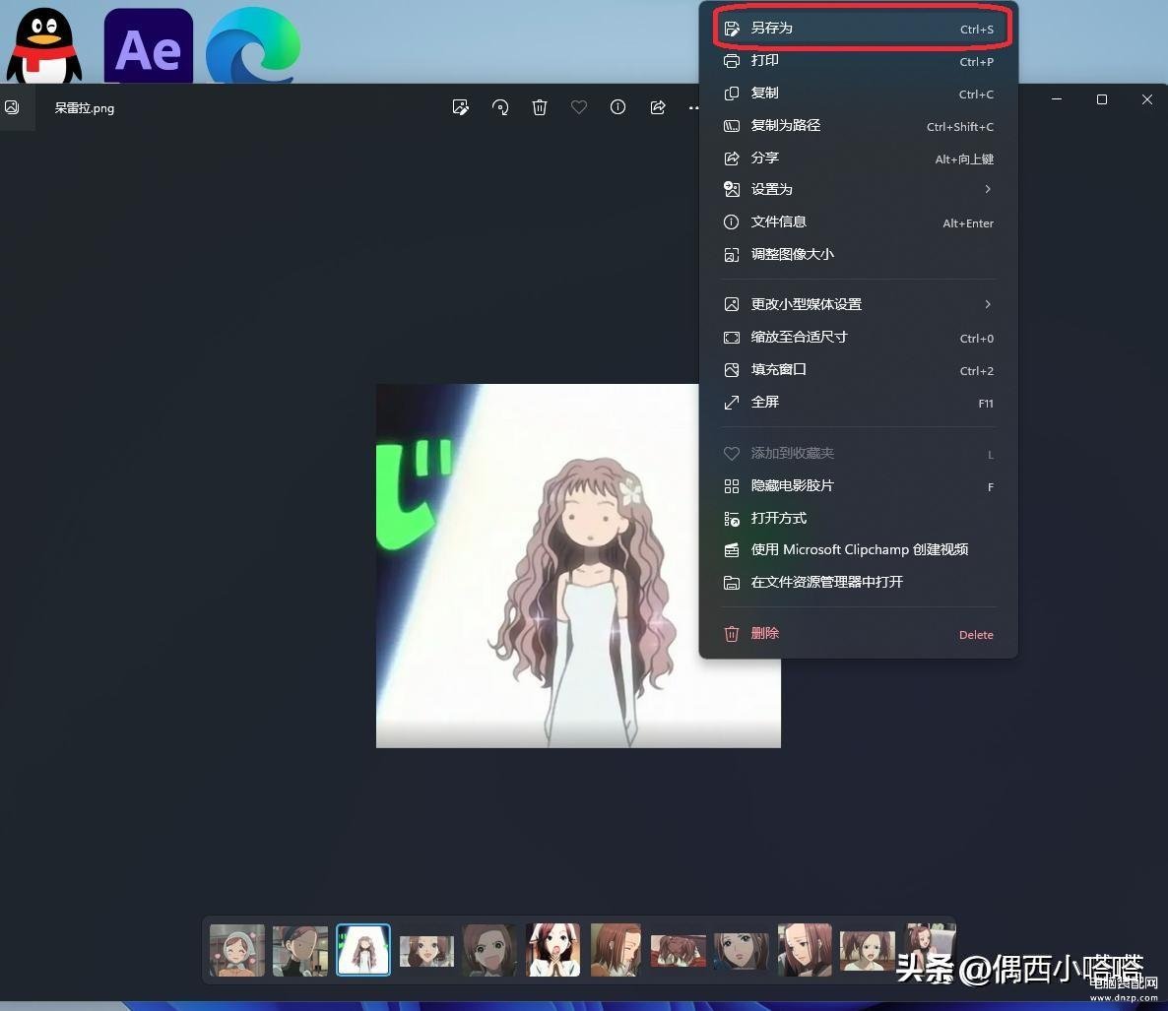
Task: Select 分享 in the context menu
Action: pyautogui.click(x=858, y=158)
